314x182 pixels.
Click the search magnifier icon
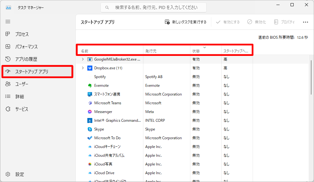pos(107,7)
